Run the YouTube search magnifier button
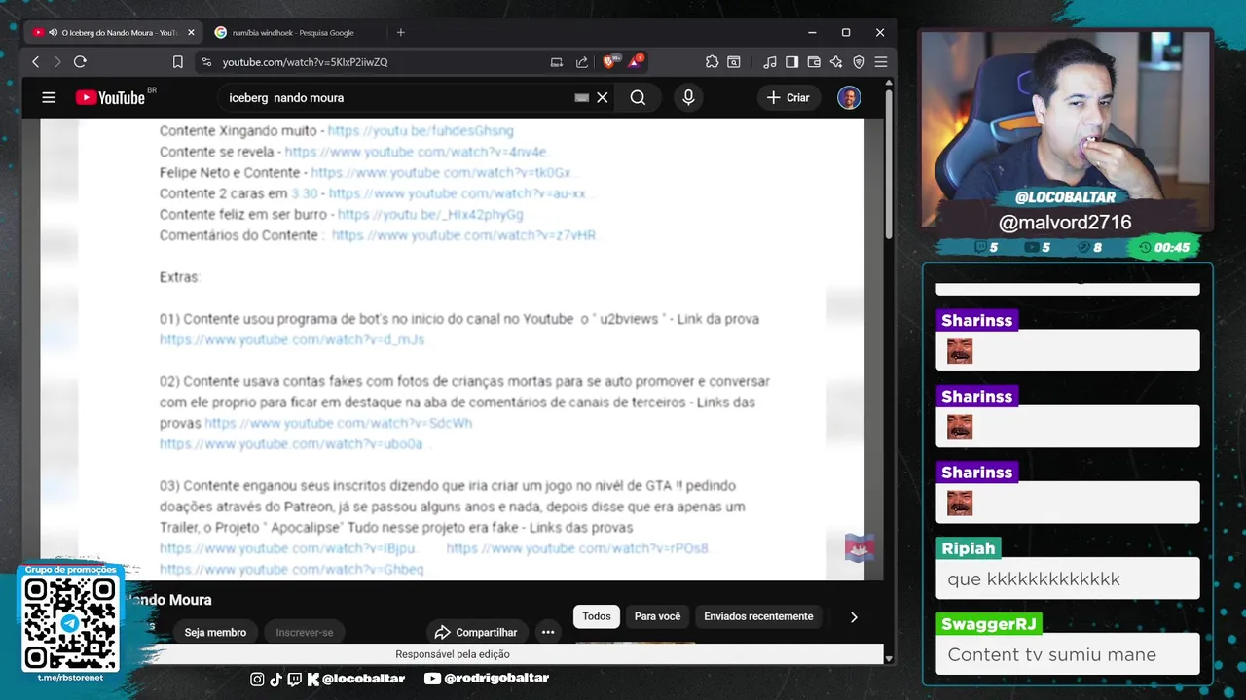Viewport: 1246px width, 700px height. coord(638,97)
